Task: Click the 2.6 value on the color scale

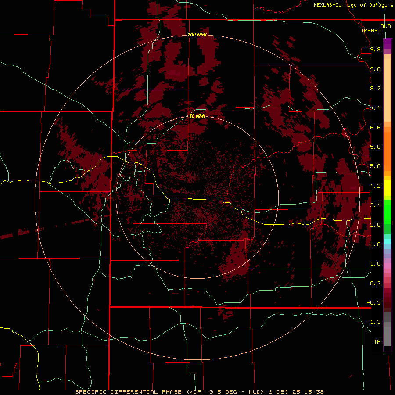Action: [375, 225]
